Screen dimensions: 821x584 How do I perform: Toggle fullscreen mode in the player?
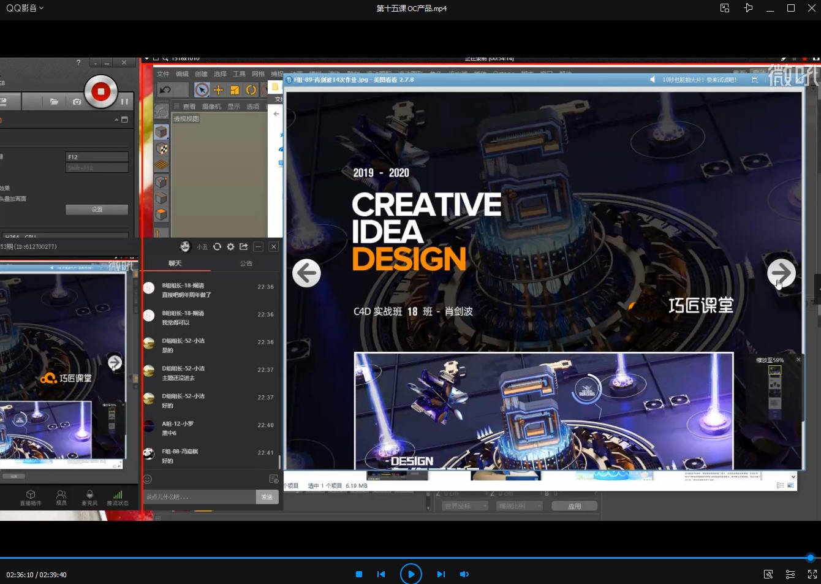[x=812, y=574]
